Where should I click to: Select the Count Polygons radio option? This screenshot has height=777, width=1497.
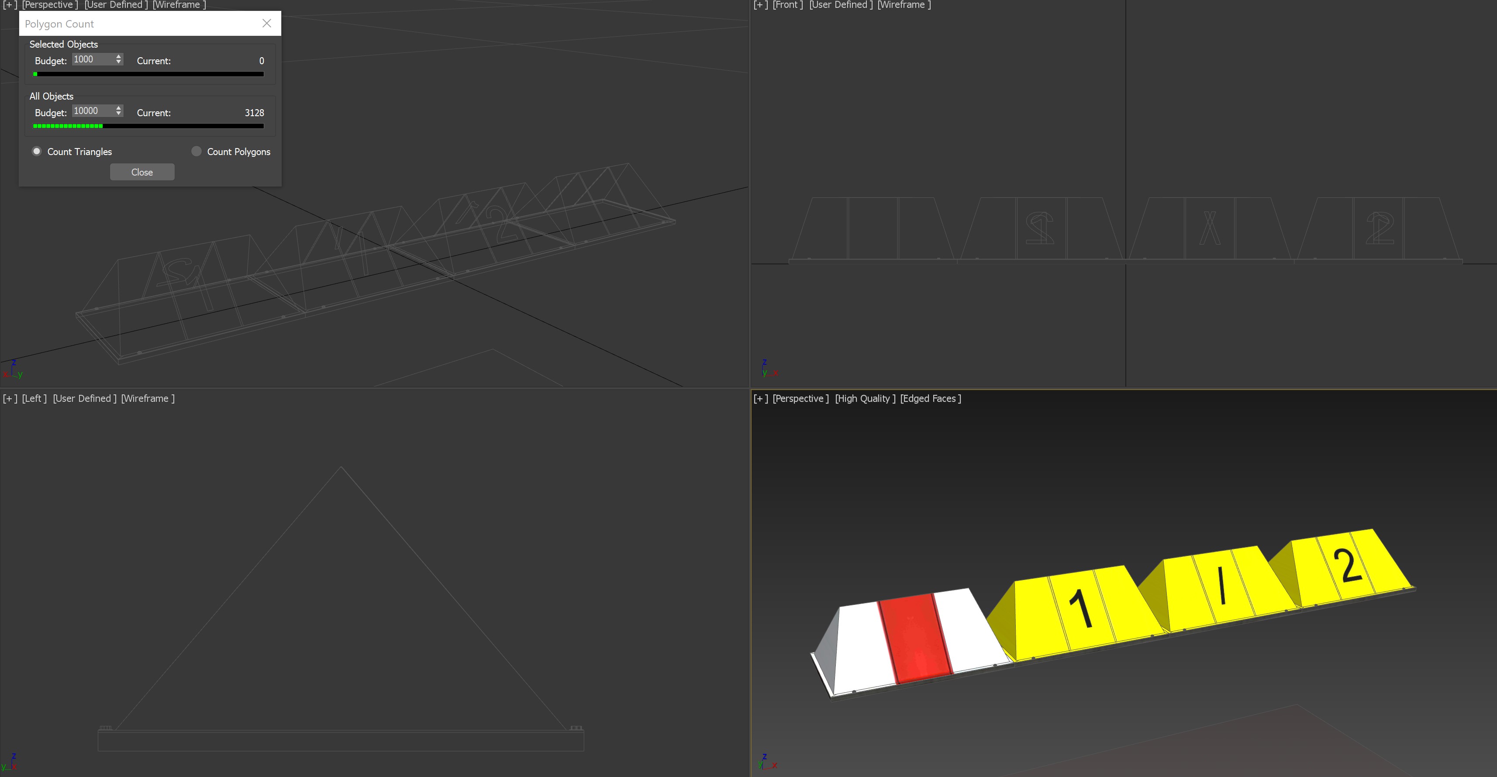(x=197, y=151)
